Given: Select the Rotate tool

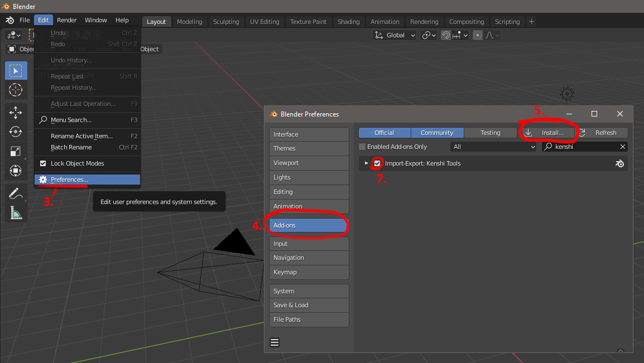Looking at the screenshot, I should 16,132.
